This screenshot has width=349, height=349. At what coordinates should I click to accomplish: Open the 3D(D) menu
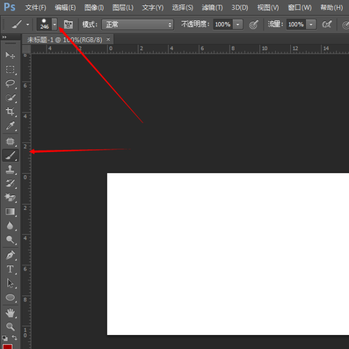point(240,8)
